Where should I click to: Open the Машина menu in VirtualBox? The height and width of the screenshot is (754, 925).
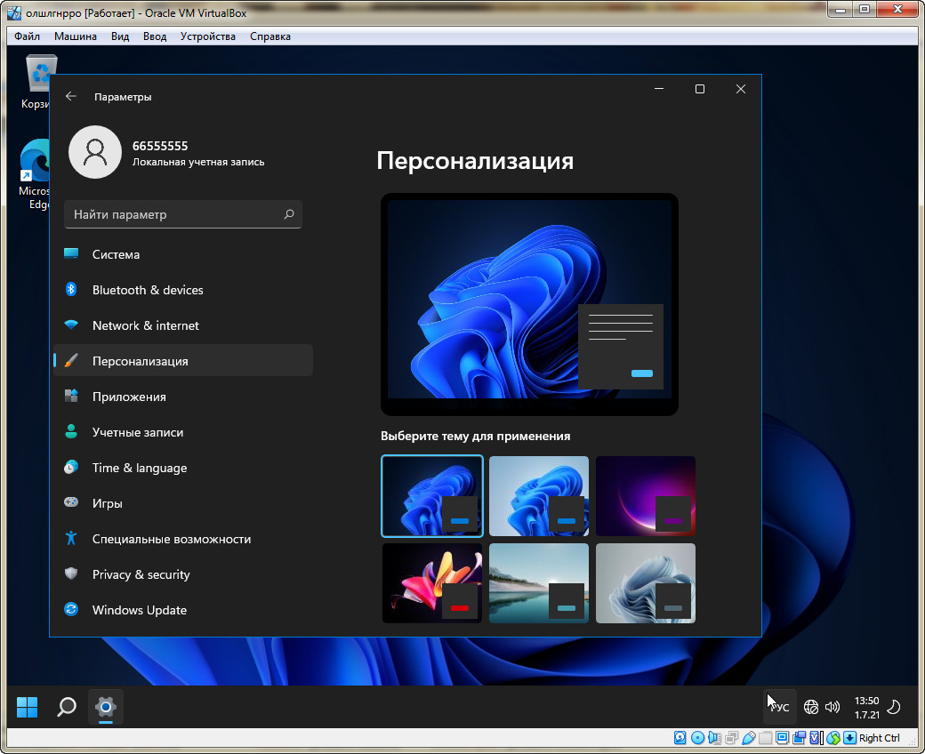tap(76, 36)
